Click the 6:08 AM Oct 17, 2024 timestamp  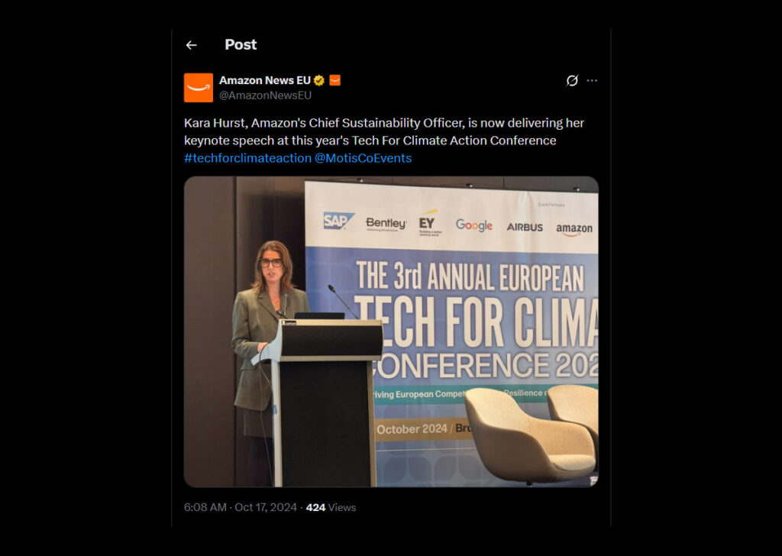[x=241, y=508]
